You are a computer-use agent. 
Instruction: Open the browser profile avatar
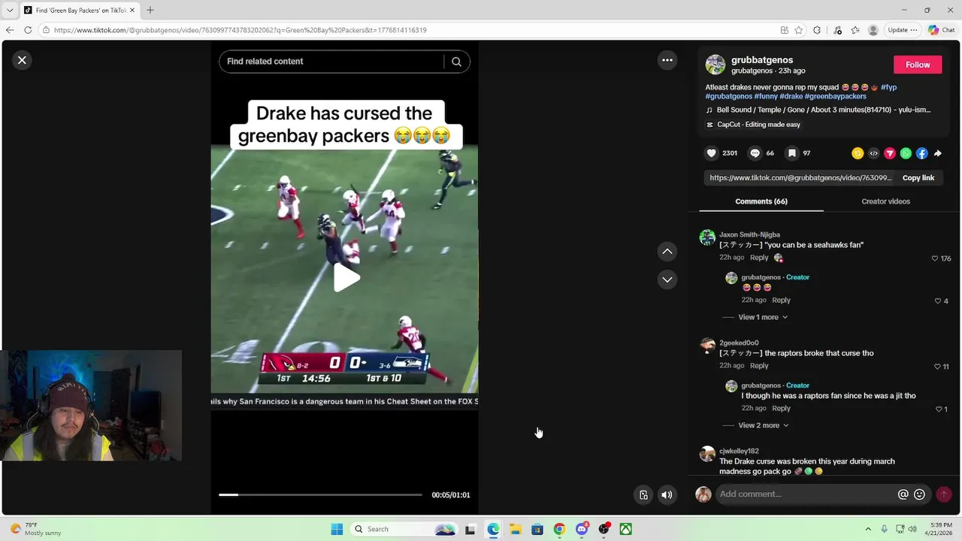(873, 30)
